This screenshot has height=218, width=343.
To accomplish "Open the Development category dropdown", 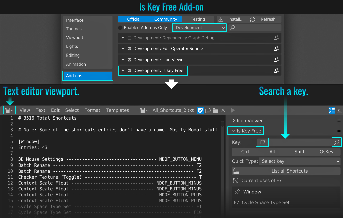I will (x=199, y=28).
